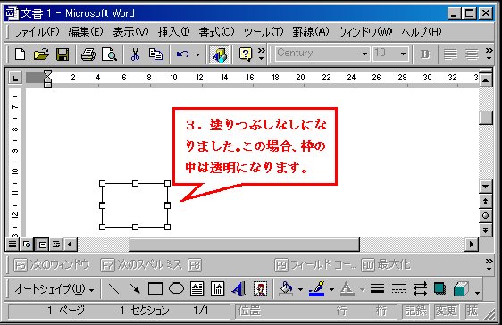Save the document with the floppy icon
This screenshot has height=325, width=502.
tap(63, 54)
